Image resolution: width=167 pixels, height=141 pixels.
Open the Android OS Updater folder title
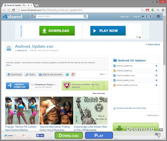click(x=132, y=60)
